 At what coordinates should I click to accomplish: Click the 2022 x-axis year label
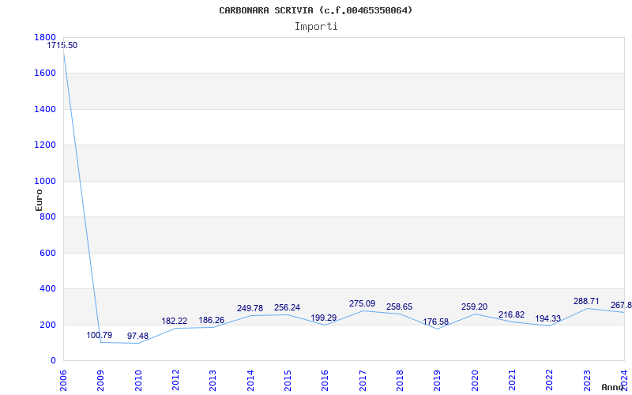pos(549,380)
